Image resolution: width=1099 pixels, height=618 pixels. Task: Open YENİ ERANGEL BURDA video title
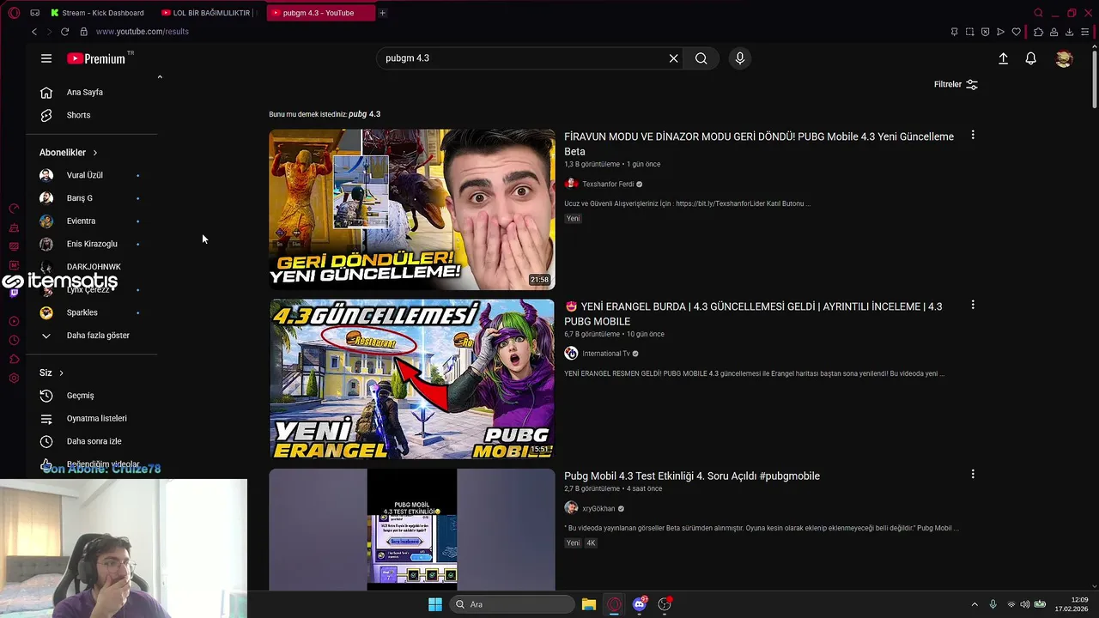tap(753, 314)
